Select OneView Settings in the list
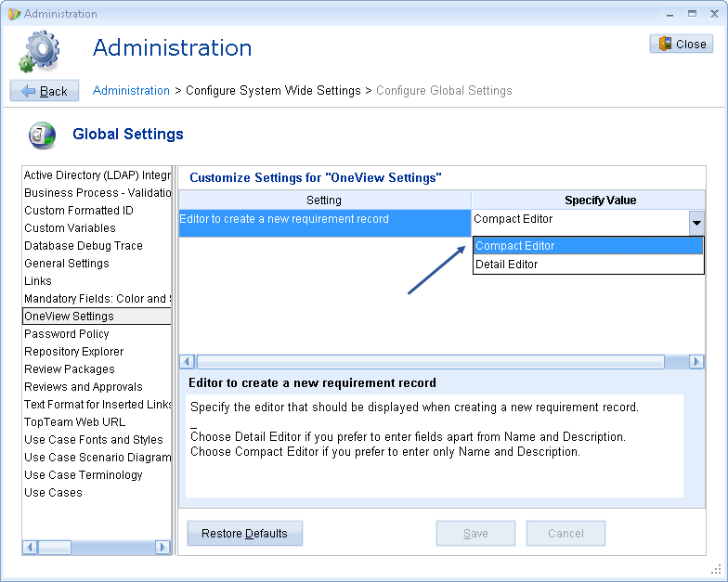The height and width of the screenshot is (582, 728). (x=97, y=316)
